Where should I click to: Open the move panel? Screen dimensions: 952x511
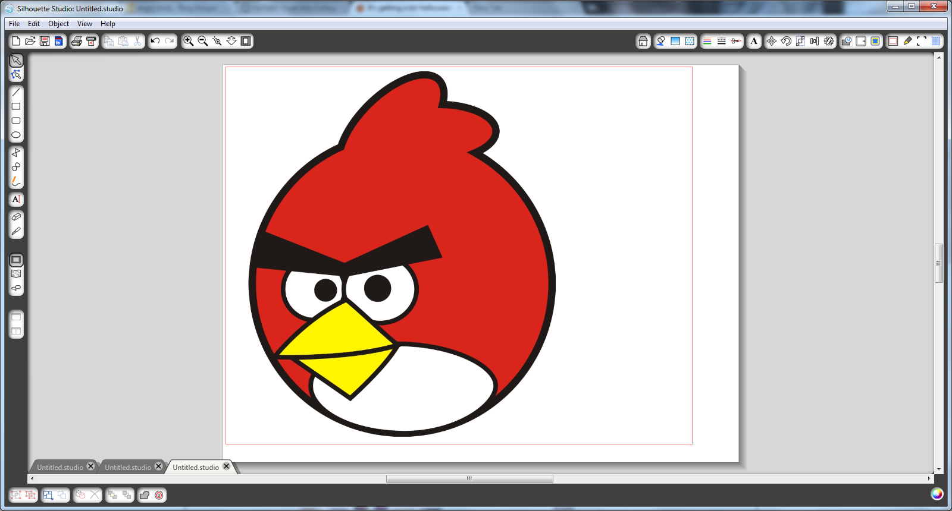[772, 41]
